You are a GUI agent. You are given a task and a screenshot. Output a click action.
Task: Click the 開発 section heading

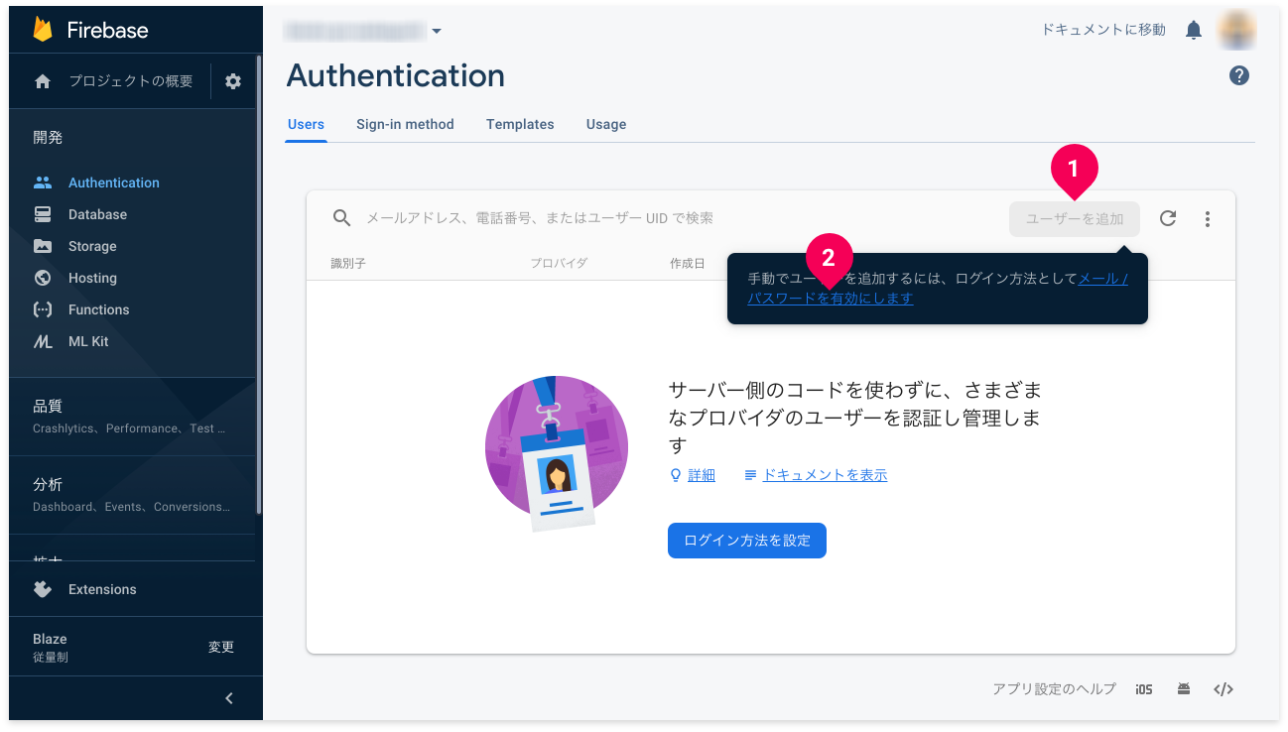tap(48, 138)
